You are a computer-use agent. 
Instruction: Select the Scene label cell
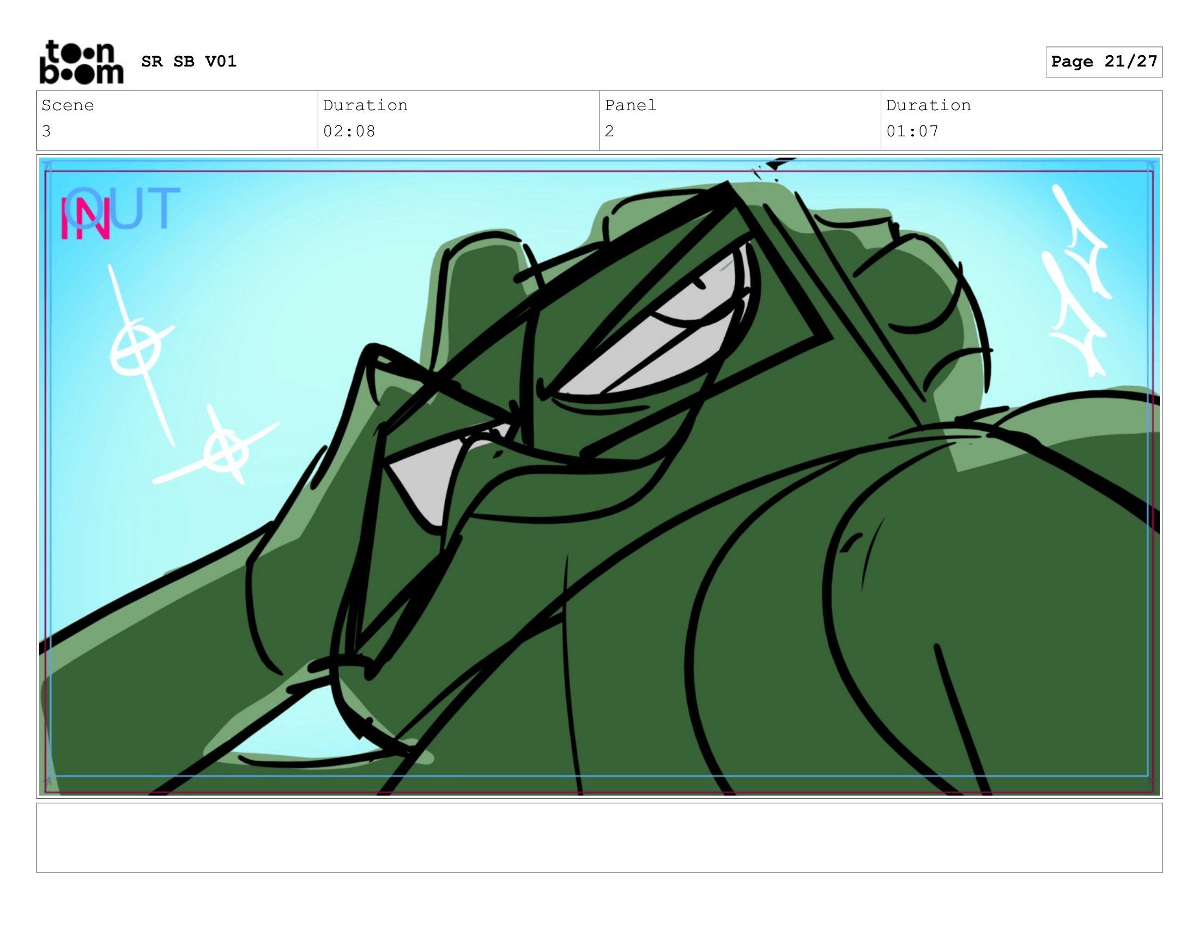pos(68,105)
